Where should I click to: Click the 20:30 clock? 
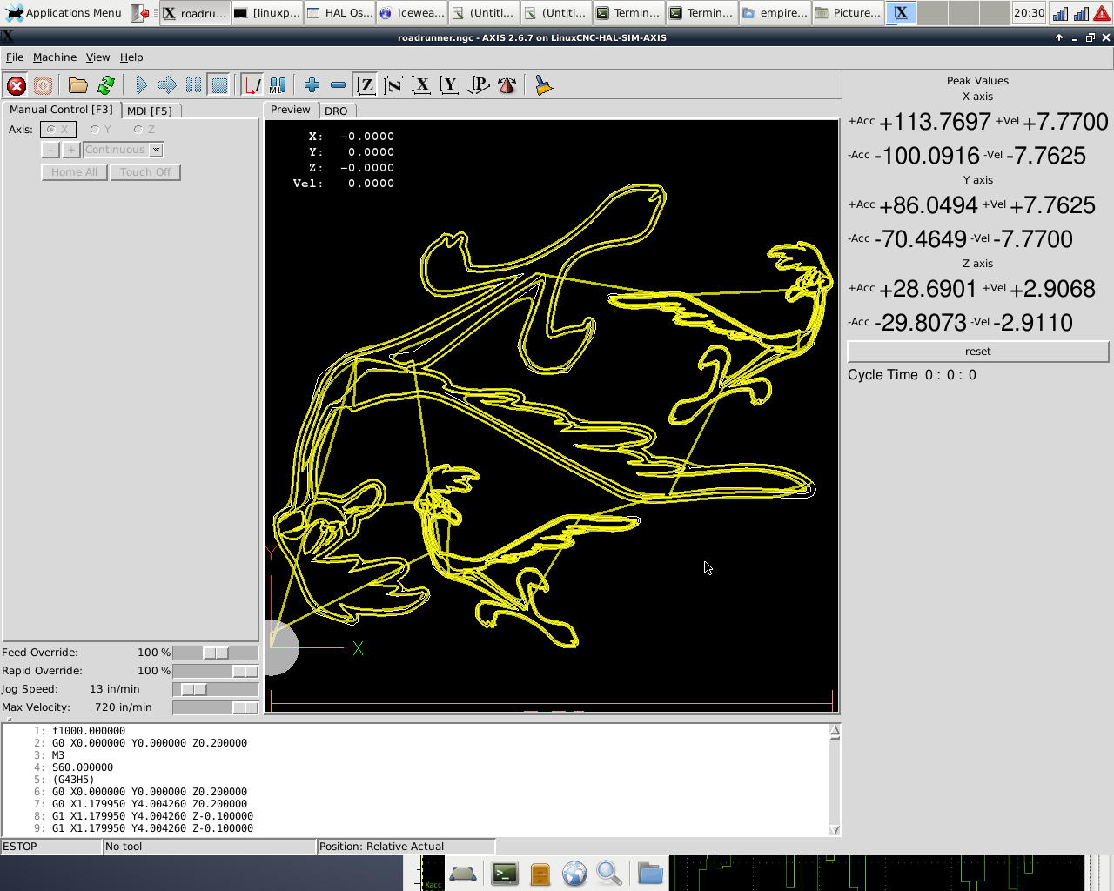(1029, 13)
